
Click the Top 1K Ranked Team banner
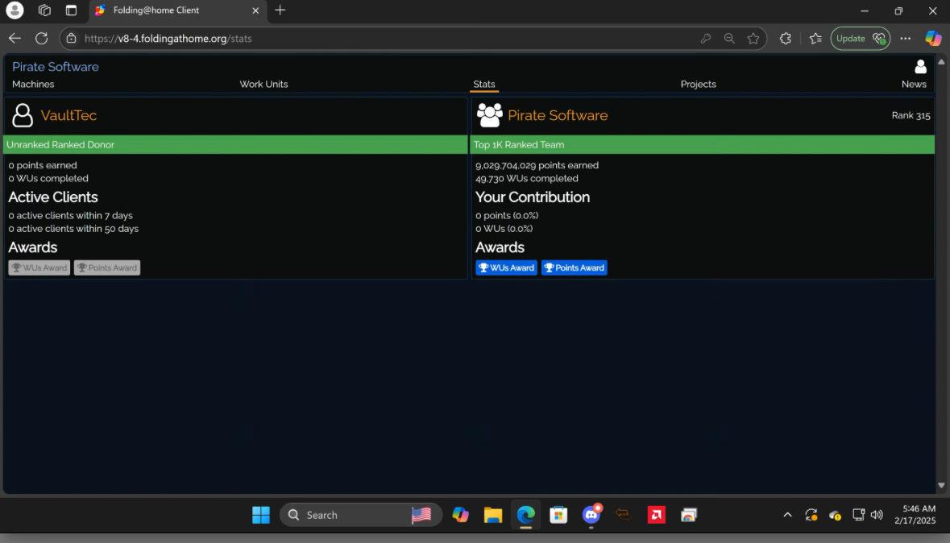pos(702,144)
